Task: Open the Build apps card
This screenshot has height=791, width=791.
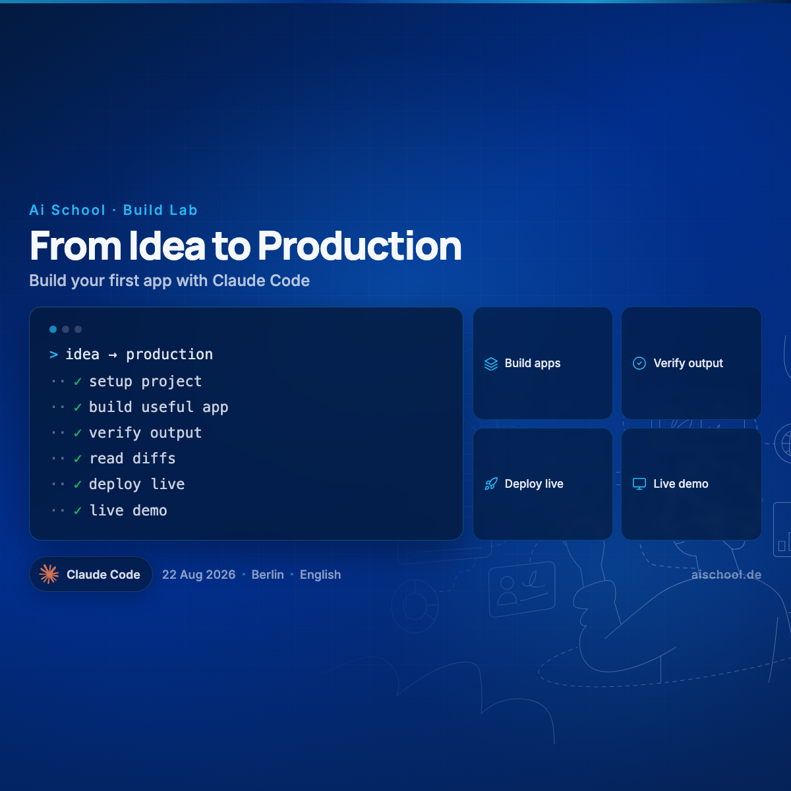Action: [x=543, y=363]
